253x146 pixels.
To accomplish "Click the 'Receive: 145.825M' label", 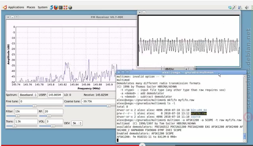I will [x=96, y=95].
